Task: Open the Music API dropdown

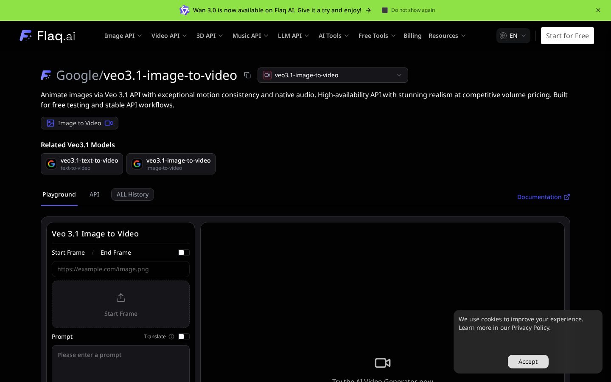Action: click(x=250, y=36)
